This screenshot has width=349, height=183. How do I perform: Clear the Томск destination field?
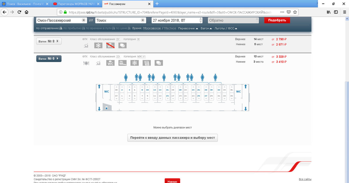pyautogui.click(x=143, y=20)
